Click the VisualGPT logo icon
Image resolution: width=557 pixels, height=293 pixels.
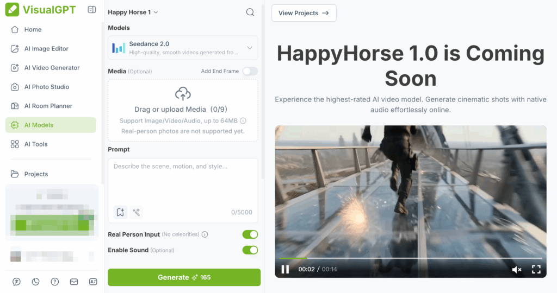click(12, 10)
